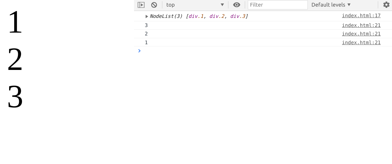Expand the NodeList(3) entry triangle

[147, 16]
